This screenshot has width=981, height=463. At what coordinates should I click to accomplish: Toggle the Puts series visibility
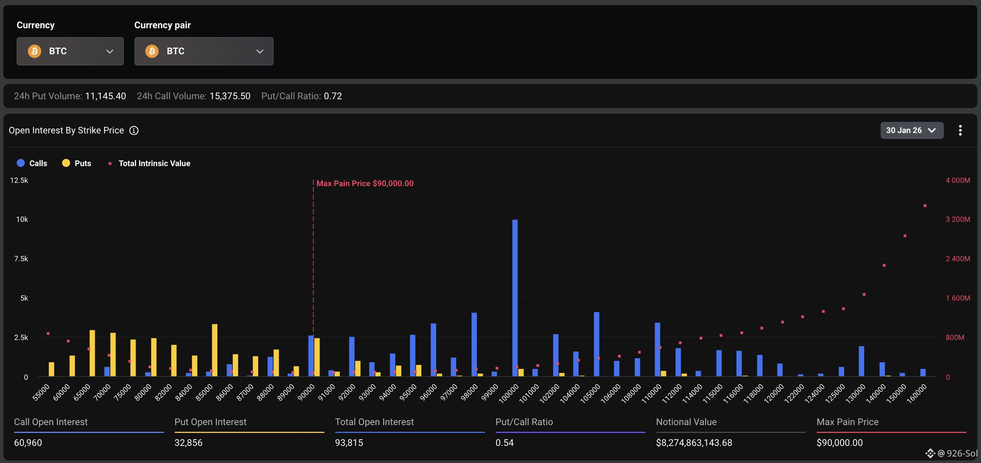tap(77, 163)
